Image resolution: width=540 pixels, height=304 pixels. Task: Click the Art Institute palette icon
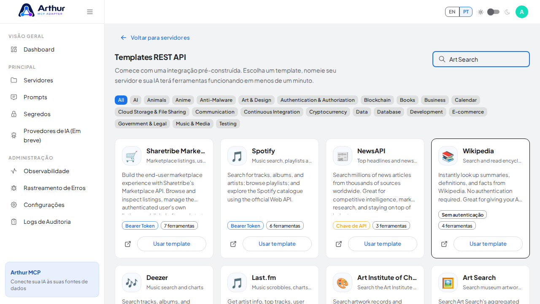click(x=343, y=282)
